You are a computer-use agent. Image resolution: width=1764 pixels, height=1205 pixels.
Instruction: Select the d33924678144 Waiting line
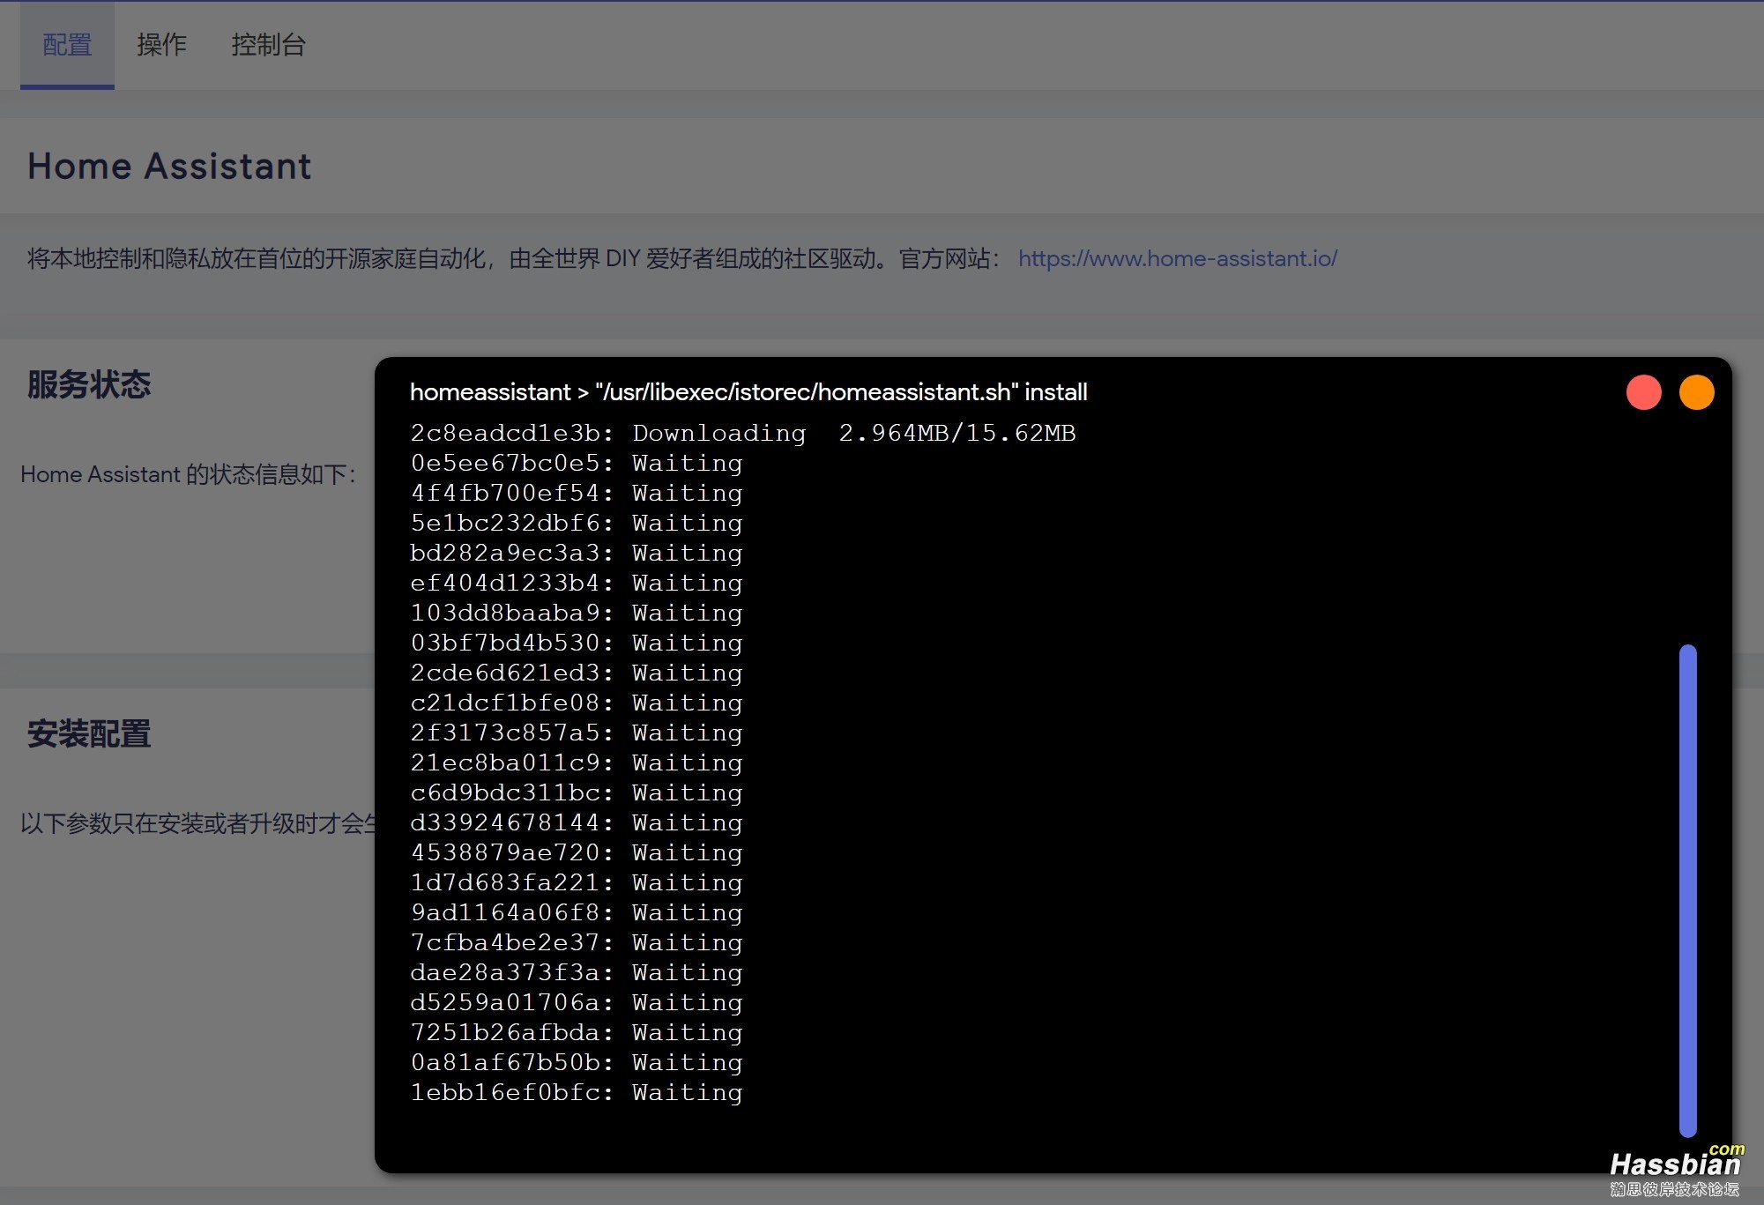coord(577,822)
